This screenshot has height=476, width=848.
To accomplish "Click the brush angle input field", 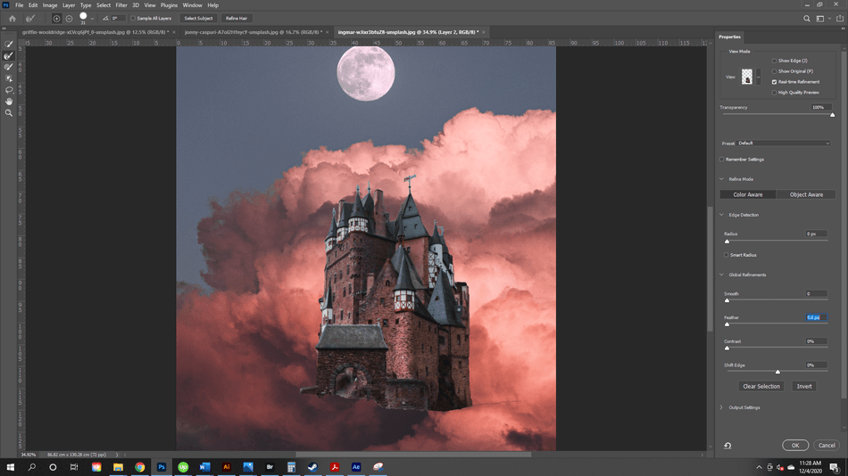I will tap(117, 19).
